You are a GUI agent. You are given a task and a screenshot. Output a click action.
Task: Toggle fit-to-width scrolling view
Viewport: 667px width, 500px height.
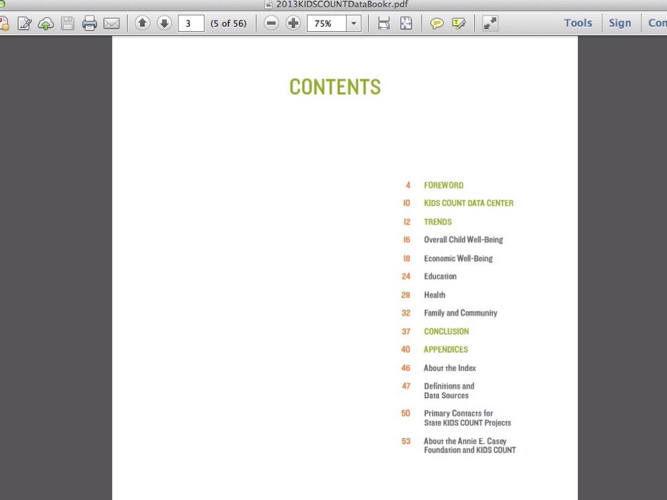click(x=384, y=23)
